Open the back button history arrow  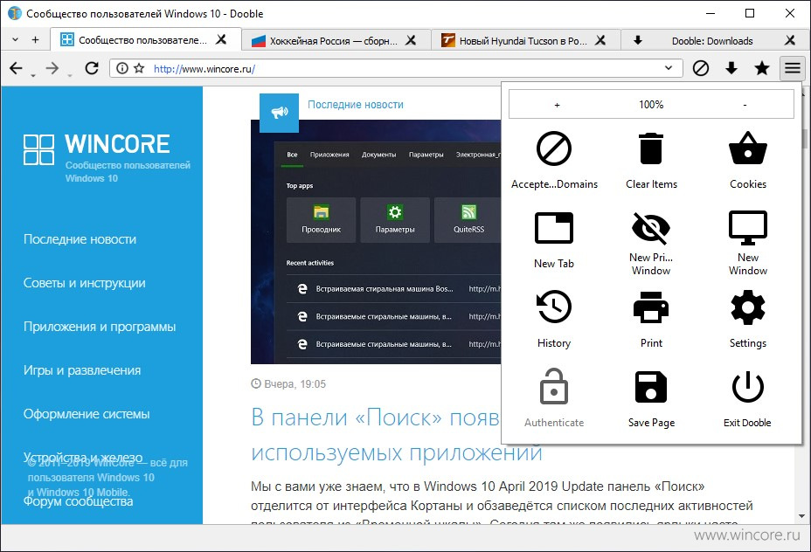pos(33,76)
